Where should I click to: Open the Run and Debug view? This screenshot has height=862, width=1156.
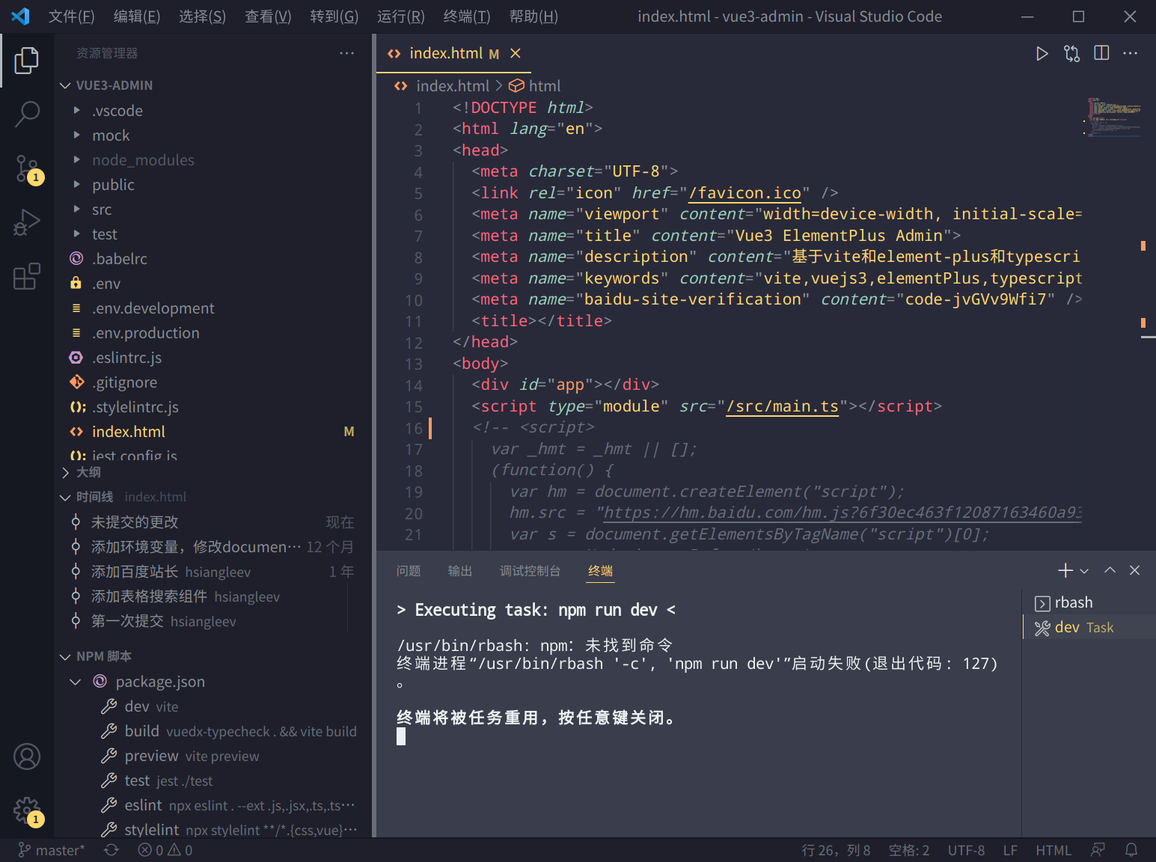[27, 222]
